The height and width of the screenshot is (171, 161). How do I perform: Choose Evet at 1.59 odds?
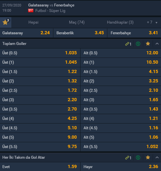[40, 167]
